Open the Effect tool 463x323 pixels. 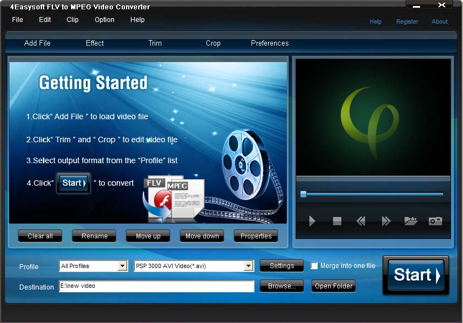[x=95, y=43]
